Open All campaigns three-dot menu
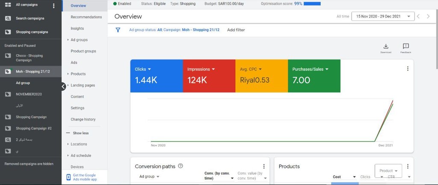 coord(53,6)
